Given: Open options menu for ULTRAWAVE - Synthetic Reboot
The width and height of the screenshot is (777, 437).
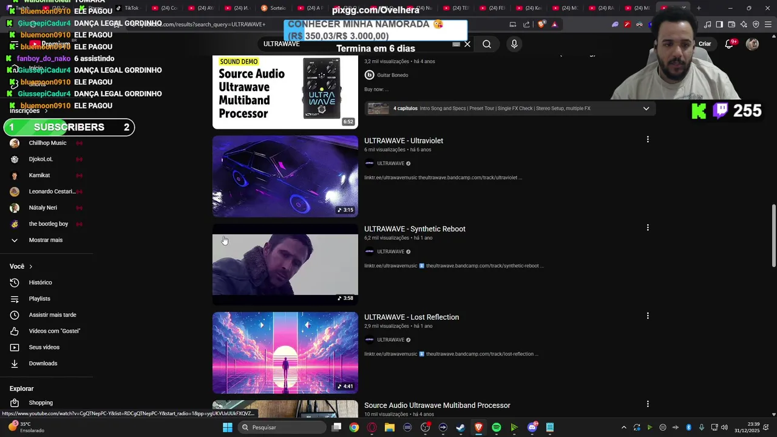Looking at the screenshot, I should (648, 228).
